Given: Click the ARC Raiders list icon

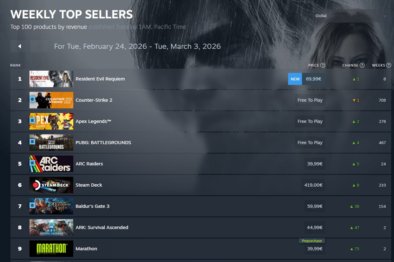Looking at the screenshot, I should point(32,163).
